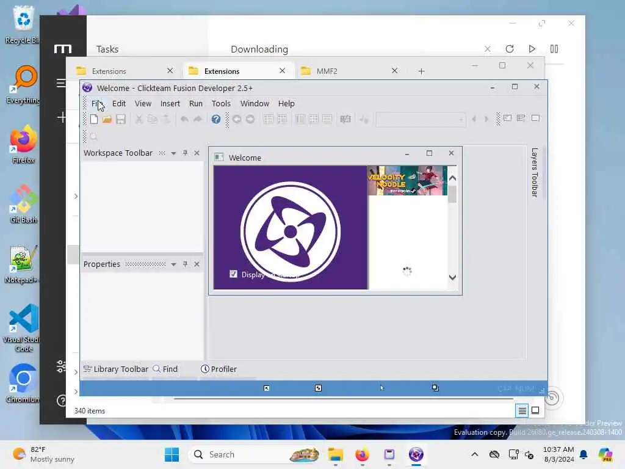The height and width of the screenshot is (469, 625).
Task: Open the Tools menu
Action: 221,103
